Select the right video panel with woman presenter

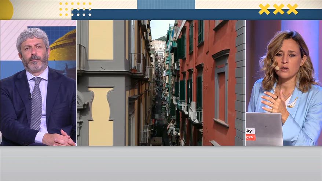[x=284, y=83]
